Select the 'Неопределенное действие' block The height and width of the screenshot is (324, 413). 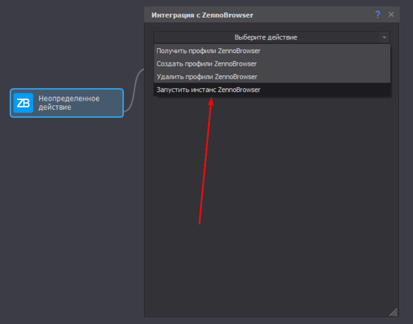click(x=67, y=103)
